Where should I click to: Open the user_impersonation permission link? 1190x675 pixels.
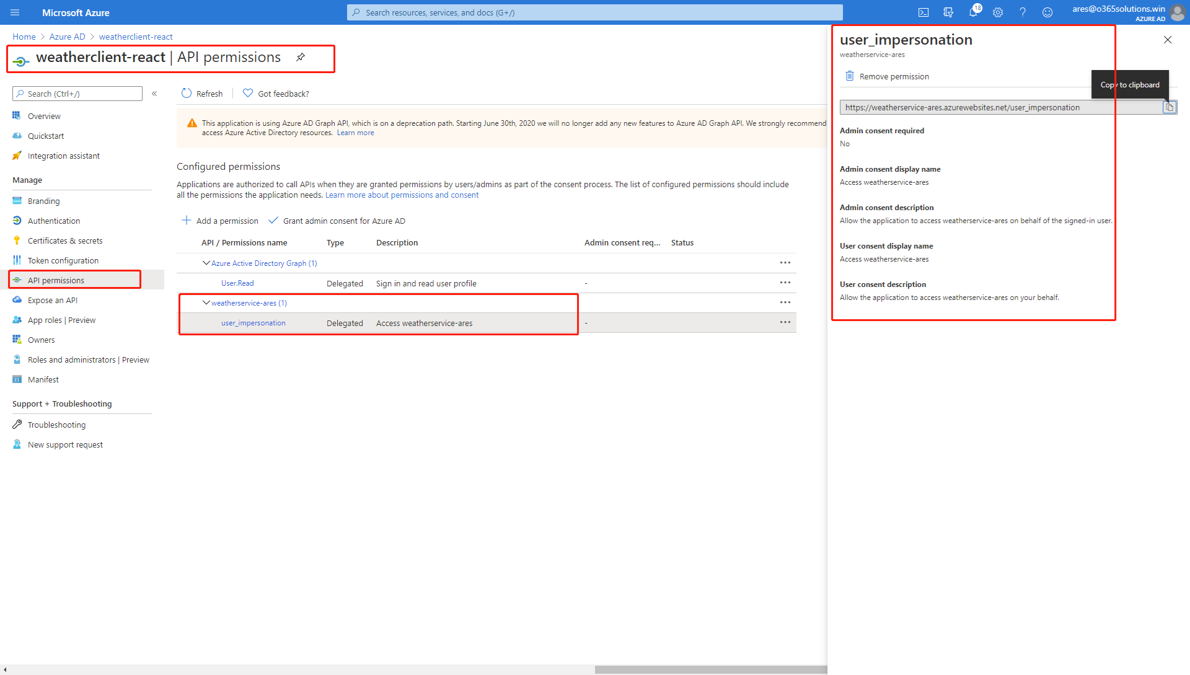click(253, 323)
